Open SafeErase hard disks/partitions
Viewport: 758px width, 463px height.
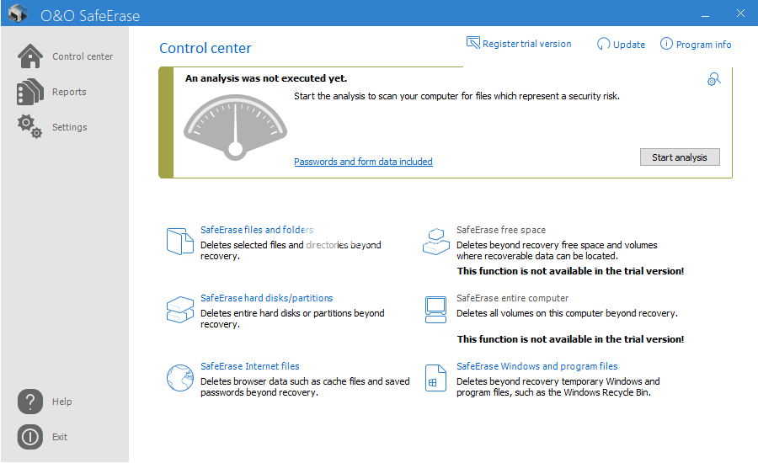coord(266,298)
